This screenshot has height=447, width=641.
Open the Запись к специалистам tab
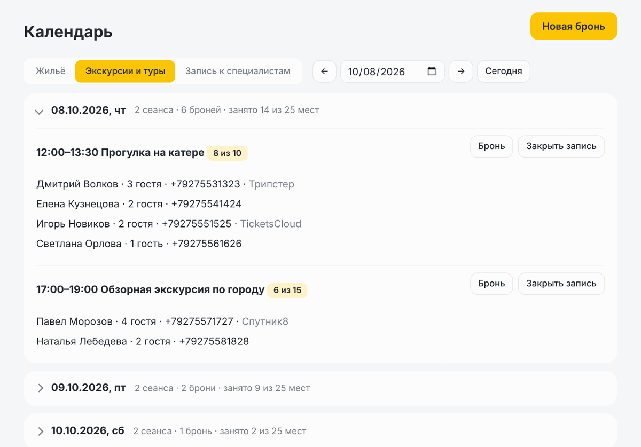[238, 71]
